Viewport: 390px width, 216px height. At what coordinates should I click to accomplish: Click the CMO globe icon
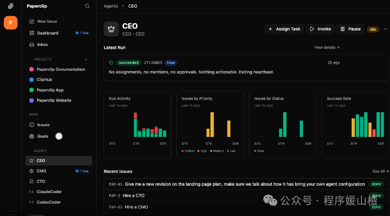tap(31, 171)
